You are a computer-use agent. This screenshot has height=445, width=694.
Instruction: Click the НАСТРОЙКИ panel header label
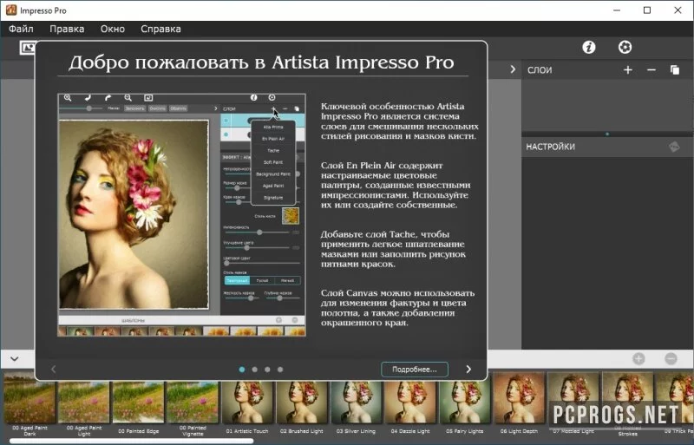pos(550,147)
